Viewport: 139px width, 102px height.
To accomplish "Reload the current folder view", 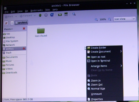I will (52, 15).
